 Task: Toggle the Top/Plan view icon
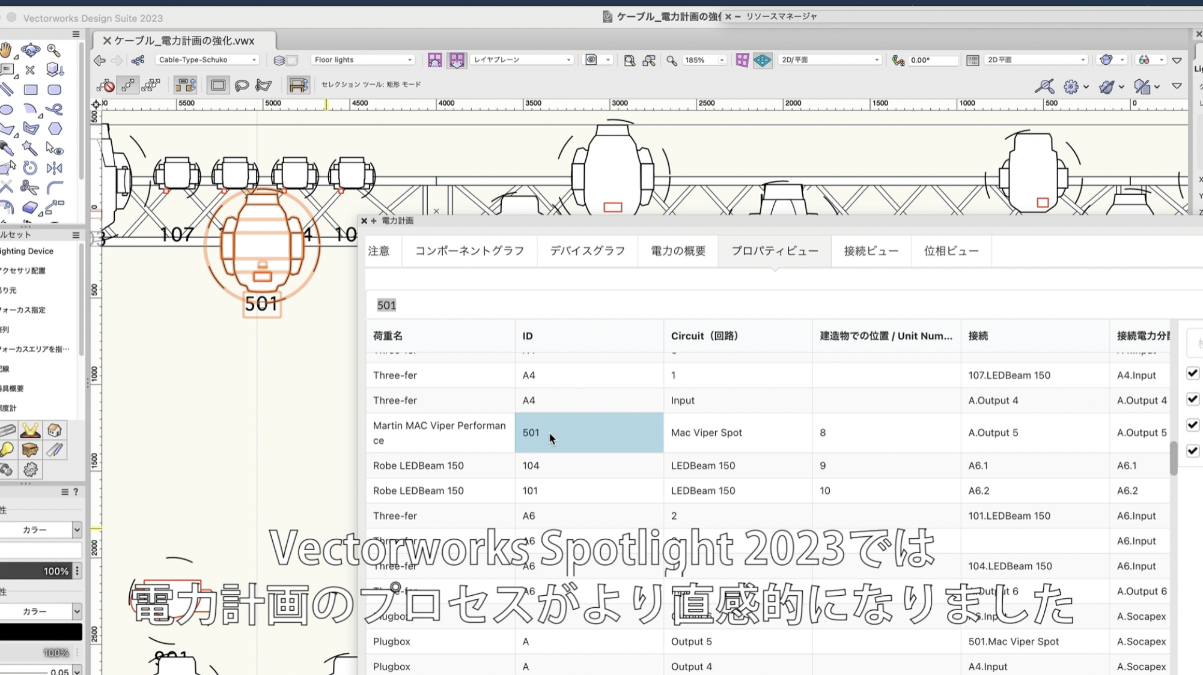[763, 60]
